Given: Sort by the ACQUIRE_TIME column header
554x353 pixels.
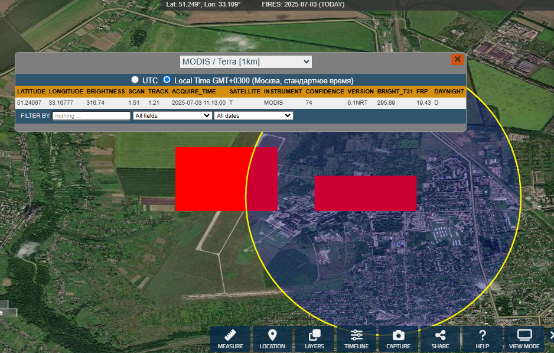Looking at the screenshot, I should click(x=194, y=91).
